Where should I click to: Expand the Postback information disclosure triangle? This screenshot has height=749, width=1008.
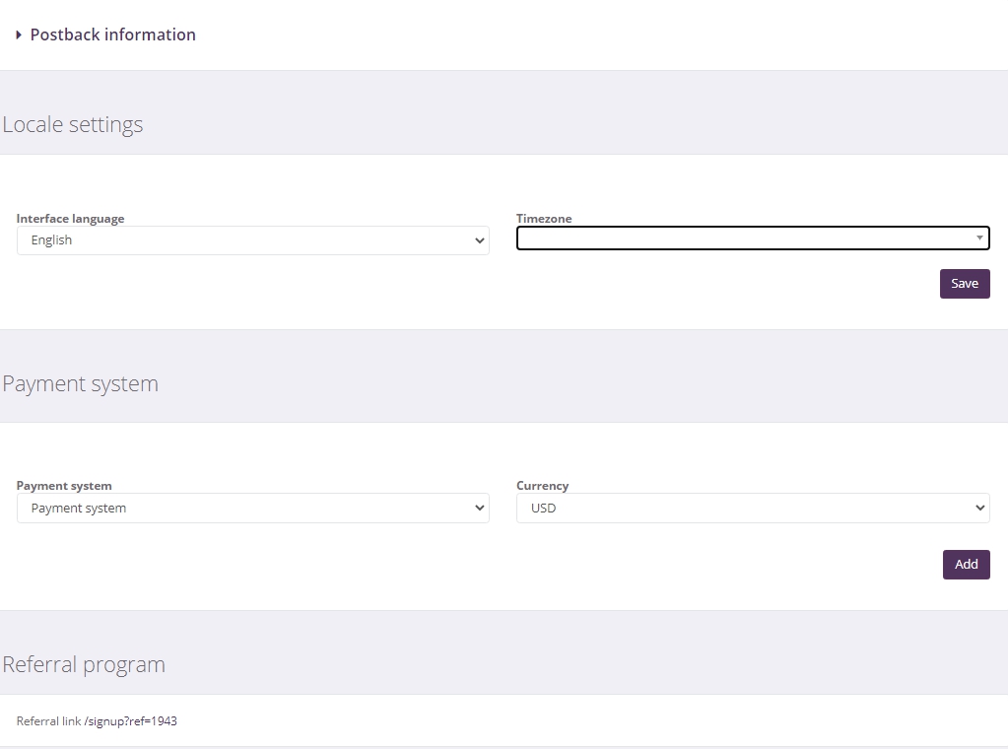[19, 35]
